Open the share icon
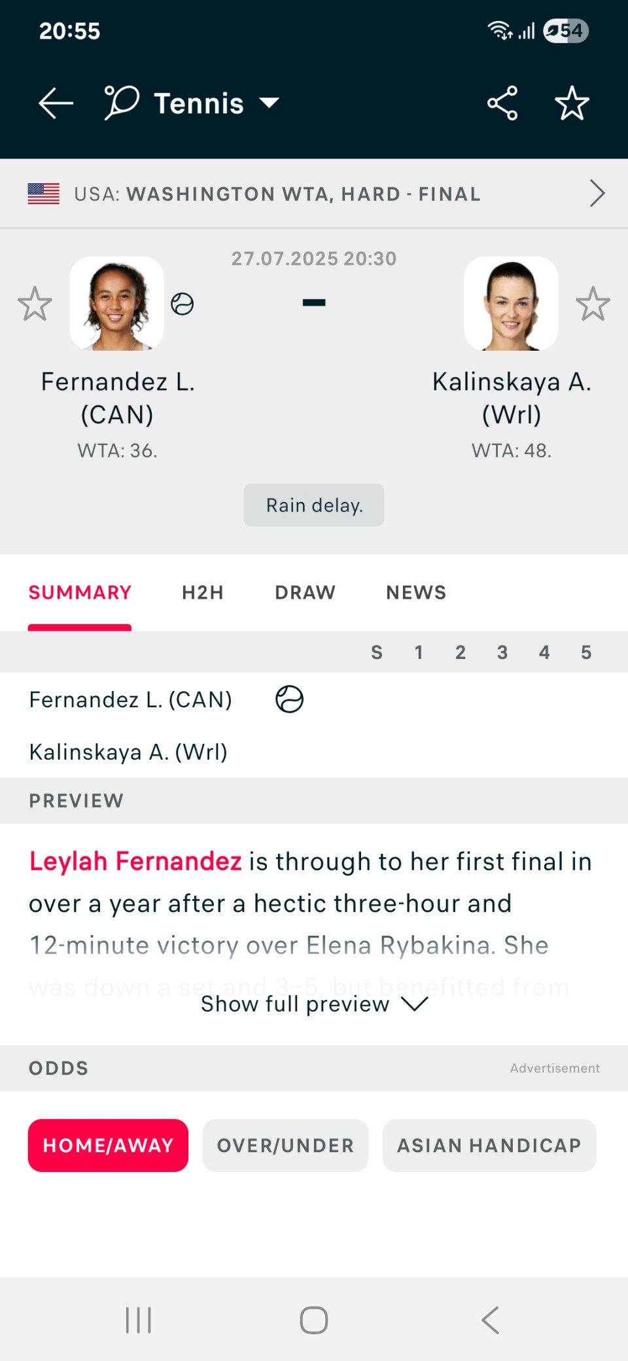The image size is (628, 1361). coord(502,103)
